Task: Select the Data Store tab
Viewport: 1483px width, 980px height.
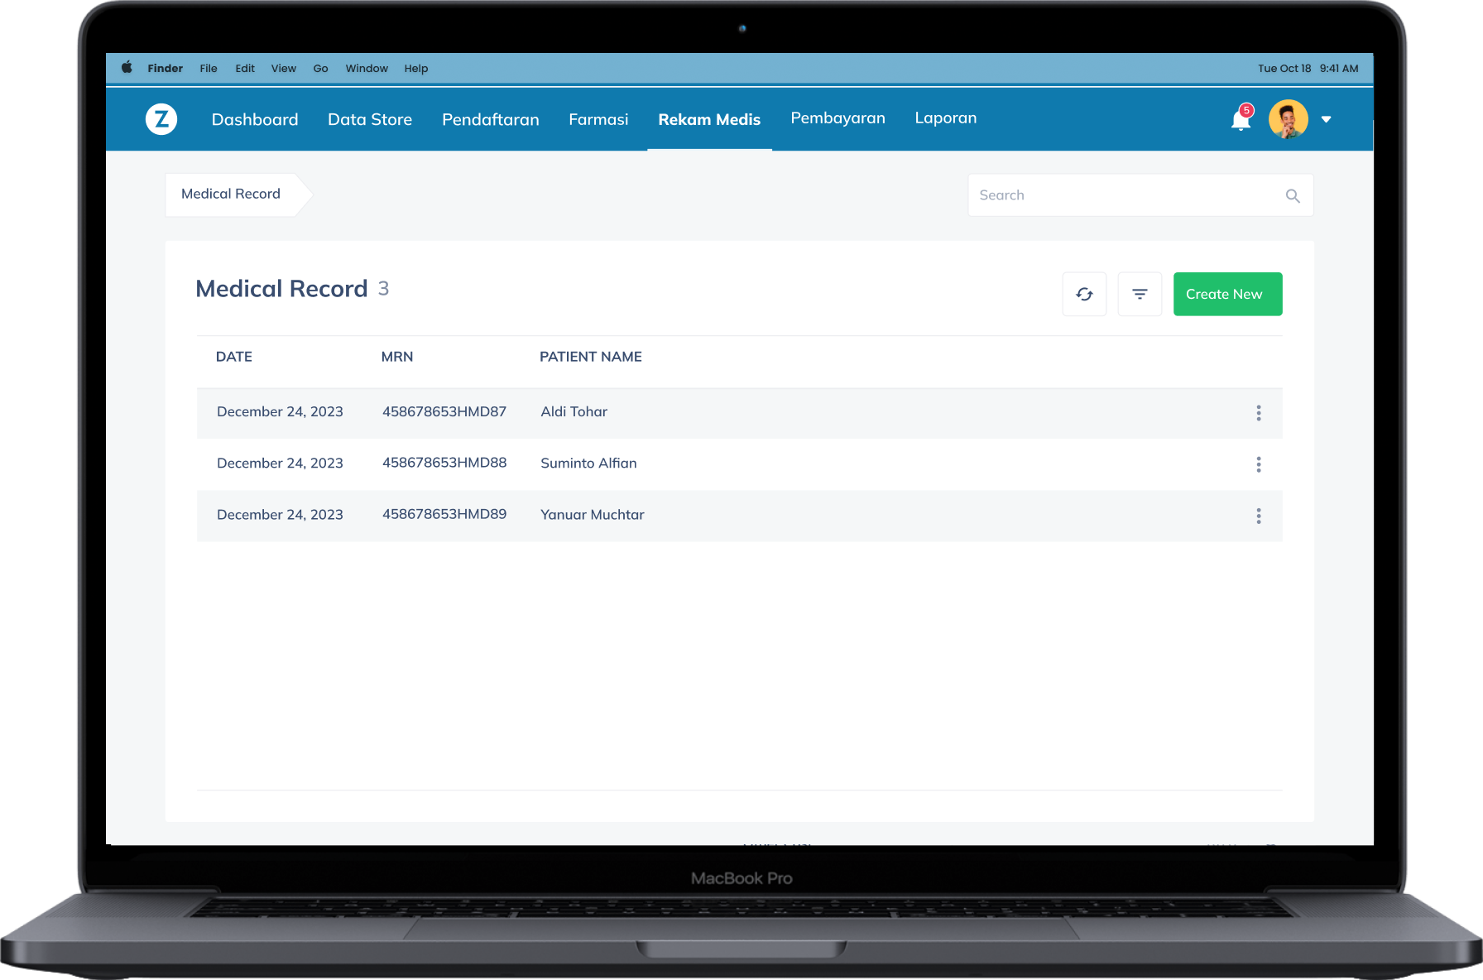Action: click(x=370, y=120)
